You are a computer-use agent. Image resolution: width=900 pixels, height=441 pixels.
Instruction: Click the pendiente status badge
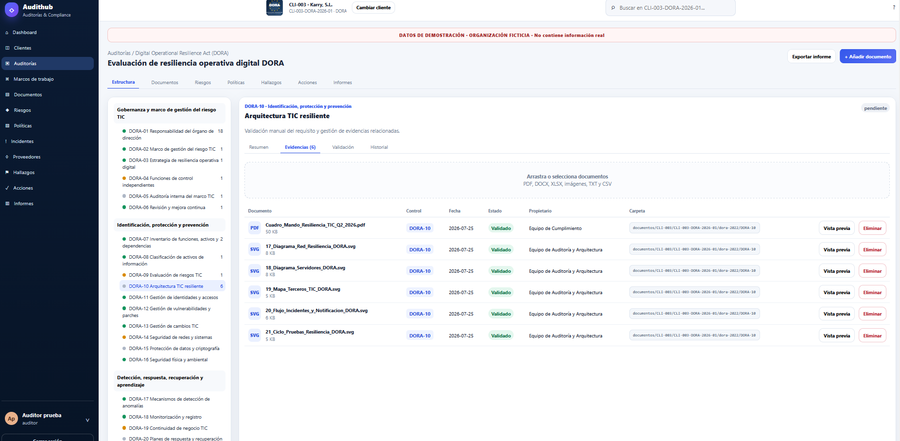[876, 108]
